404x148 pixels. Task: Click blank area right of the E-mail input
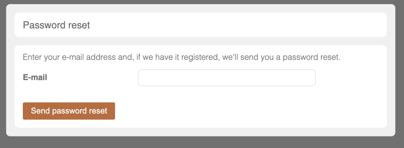click(x=351, y=78)
